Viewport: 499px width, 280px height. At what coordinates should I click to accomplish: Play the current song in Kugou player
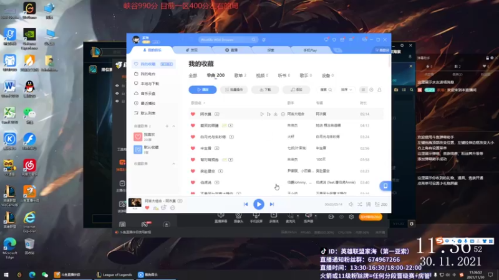259,204
